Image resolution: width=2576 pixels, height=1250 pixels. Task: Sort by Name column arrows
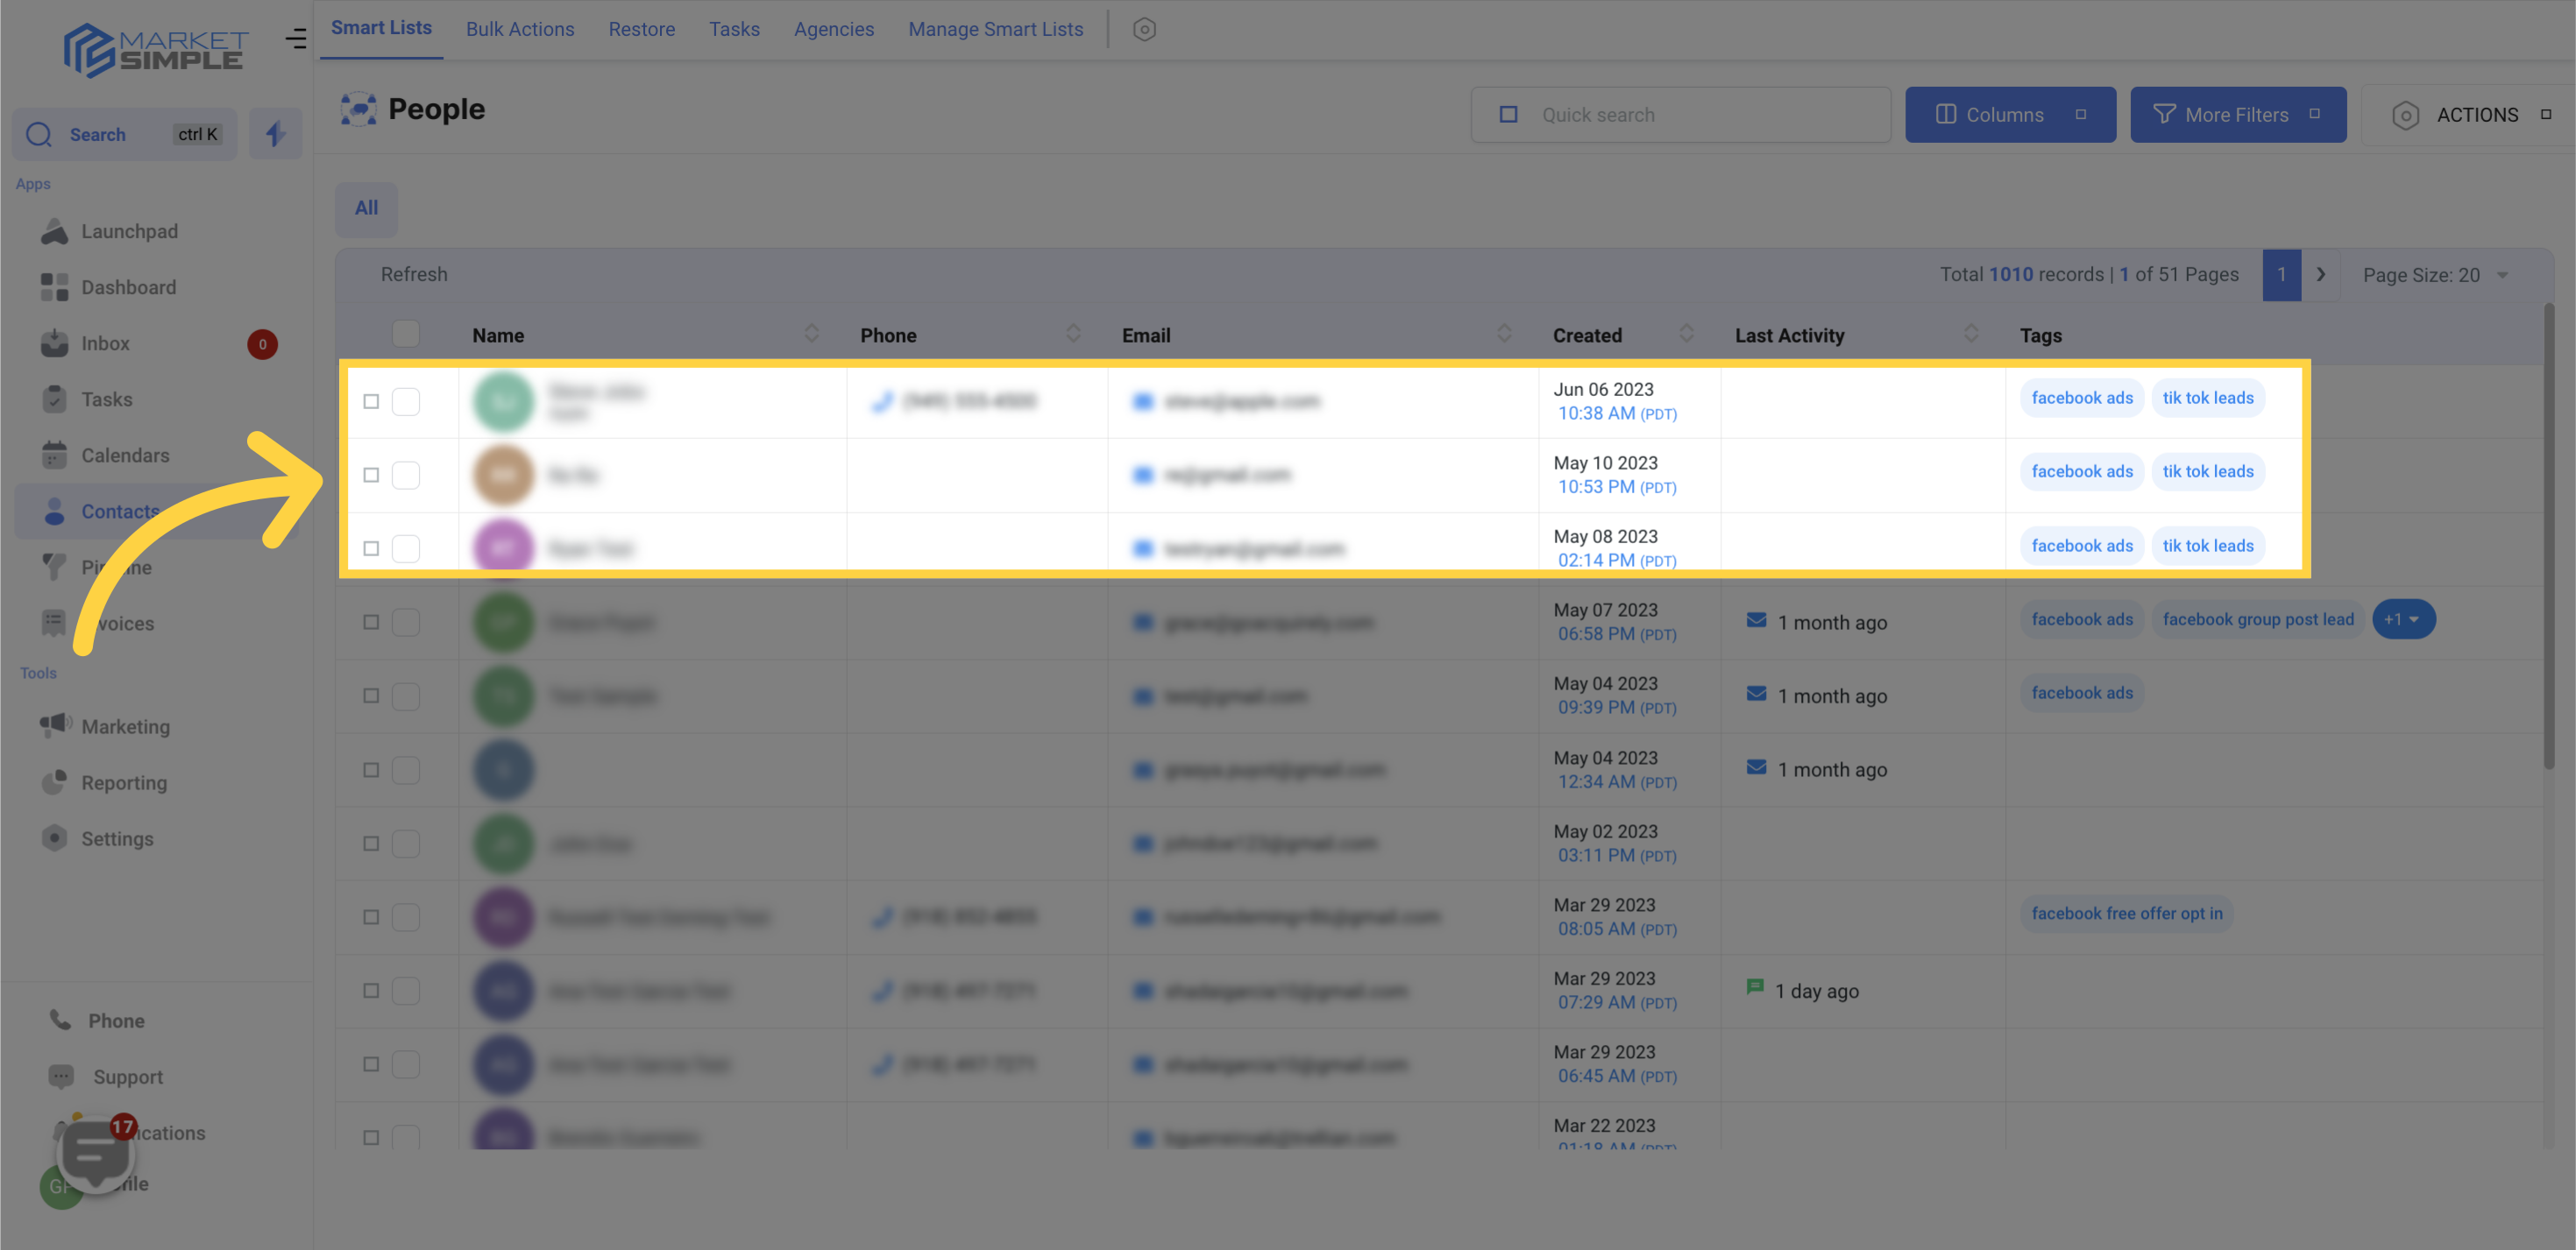pos(811,334)
